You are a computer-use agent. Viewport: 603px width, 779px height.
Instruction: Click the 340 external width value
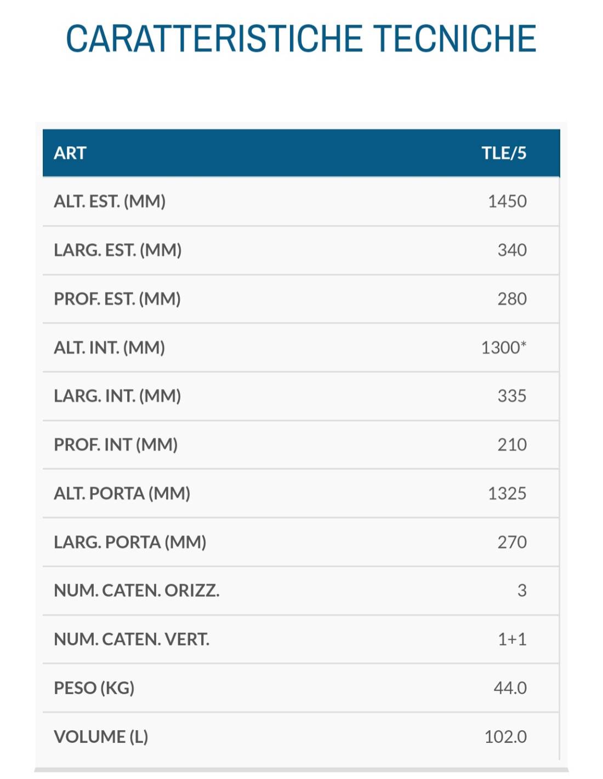pyautogui.click(x=512, y=250)
